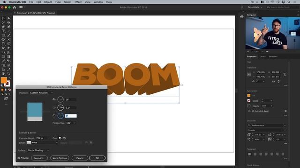Screen dimensions: 300x168
Task: Open the Essentials workspace dropdown
Action: 255,7
